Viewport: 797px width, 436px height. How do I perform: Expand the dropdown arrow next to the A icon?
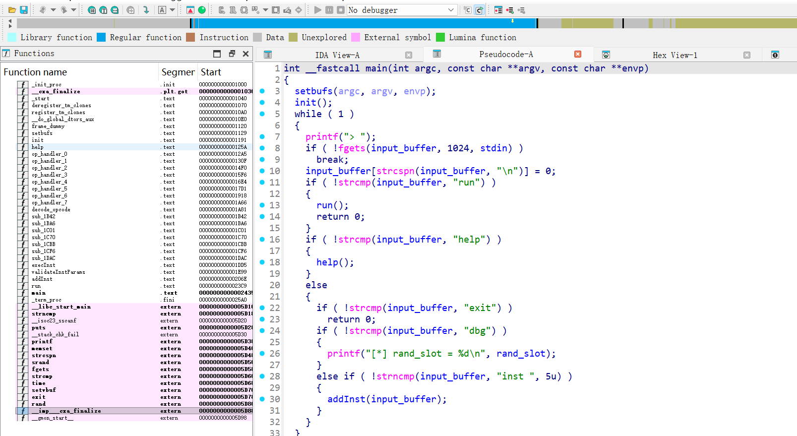click(x=172, y=10)
